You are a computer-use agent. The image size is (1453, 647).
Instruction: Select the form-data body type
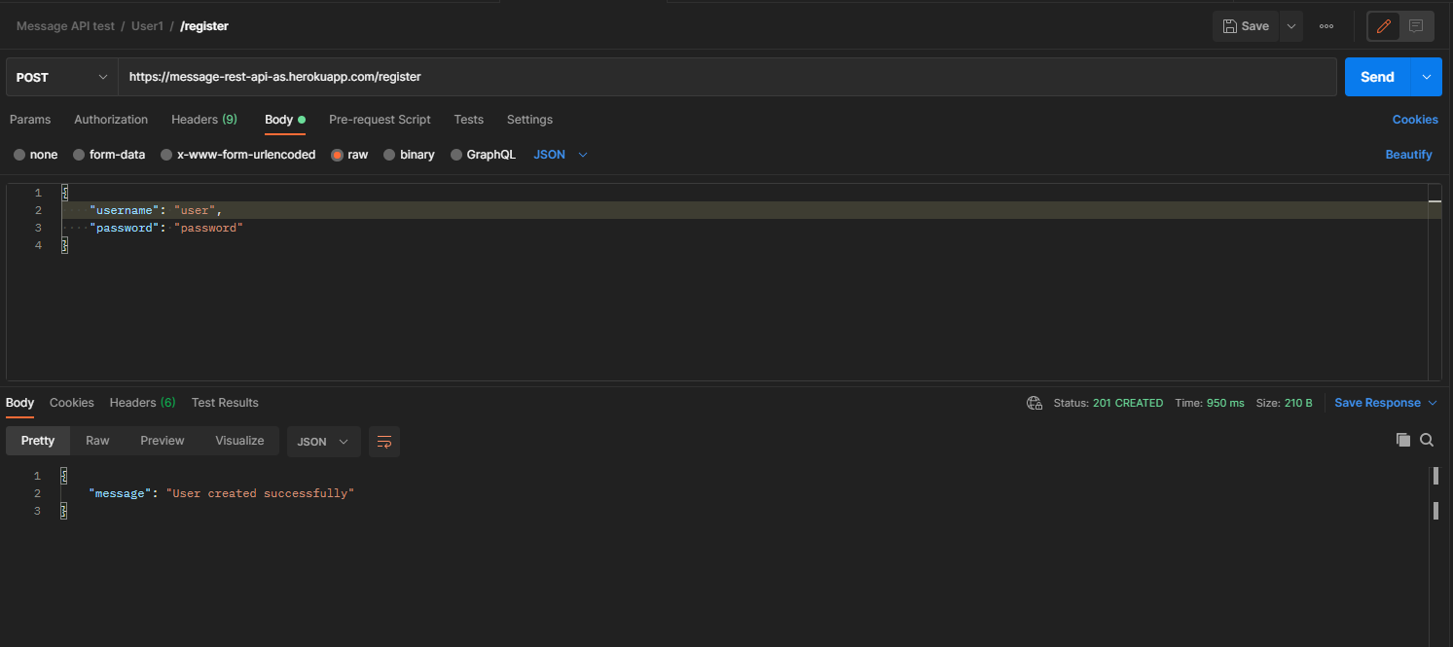[x=109, y=155]
